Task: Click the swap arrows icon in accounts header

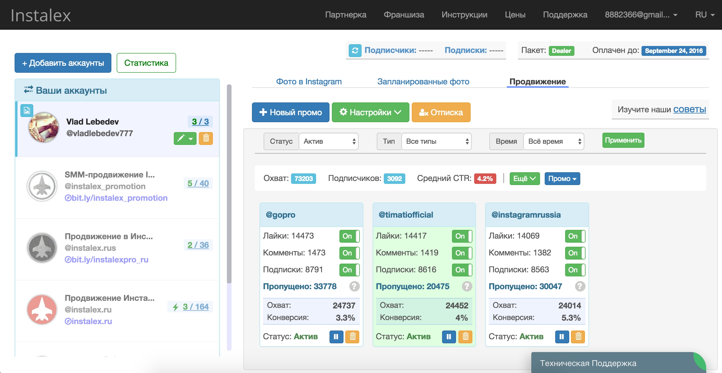Action: tap(28, 90)
